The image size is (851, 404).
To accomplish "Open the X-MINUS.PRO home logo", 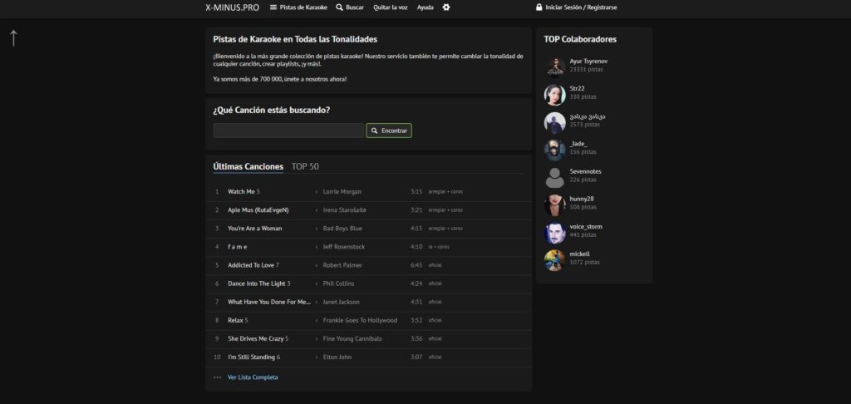I will pos(233,7).
